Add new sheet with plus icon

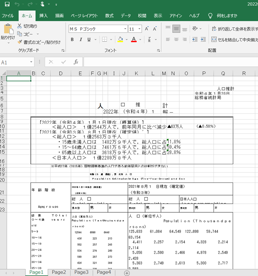(x=127, y=273)
